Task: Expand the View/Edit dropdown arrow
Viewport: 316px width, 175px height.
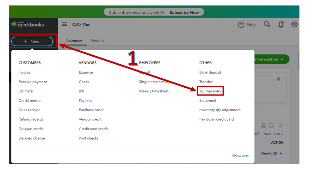Action: 281,153
